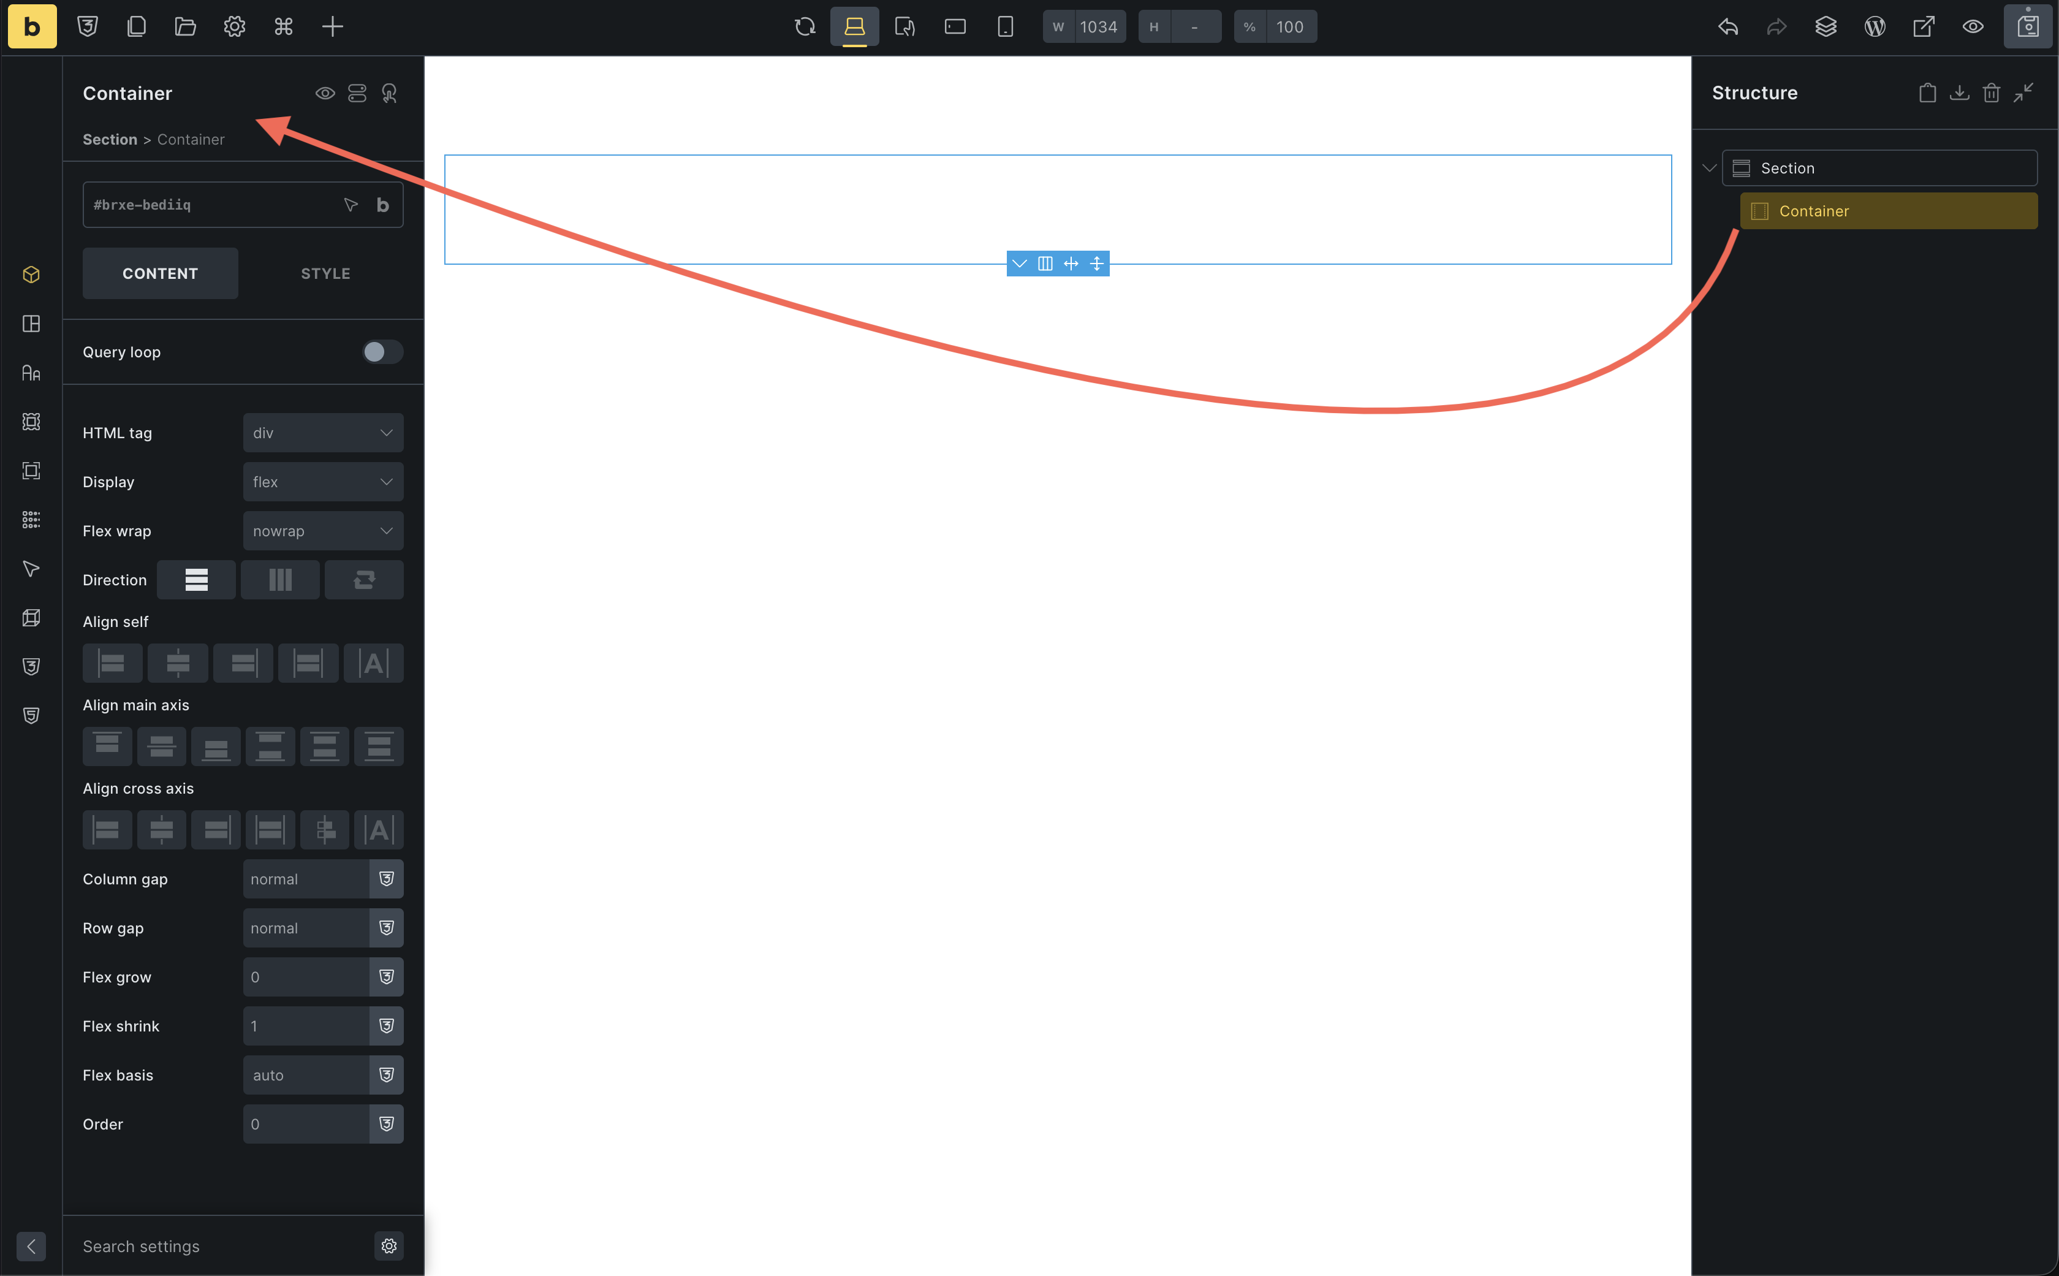Click the preview eye in top bar
2059x1276 pixels.
(1973, 26)
